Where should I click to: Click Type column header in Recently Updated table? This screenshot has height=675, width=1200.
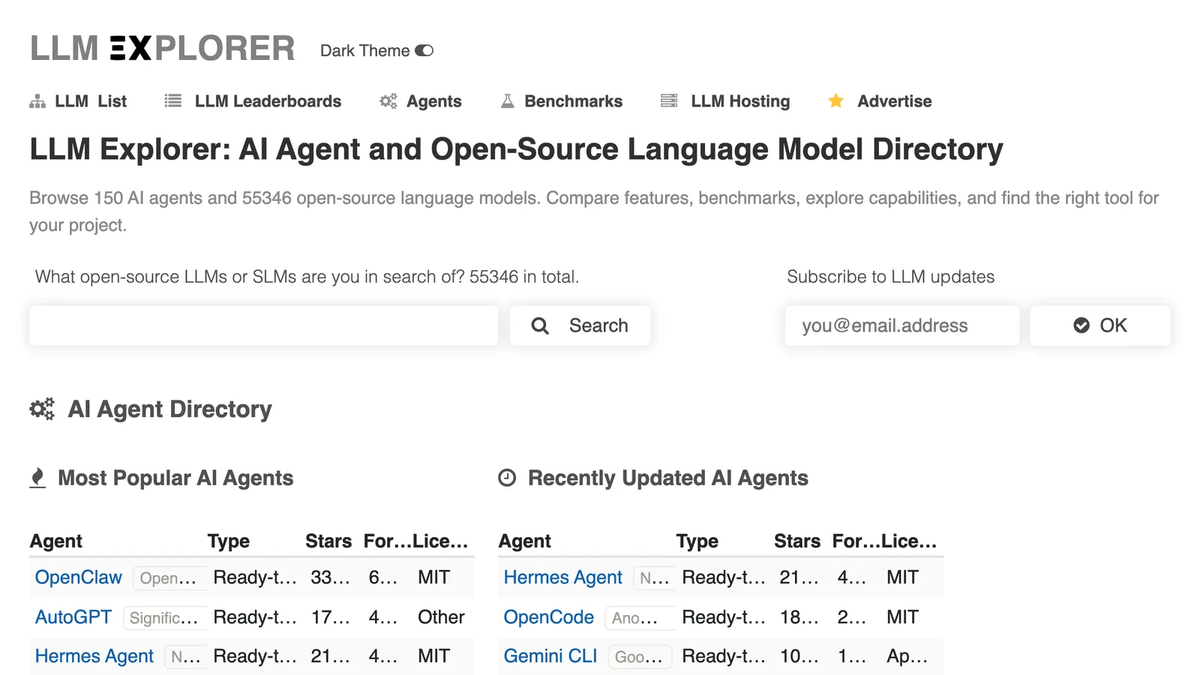[x=697, y=541]
